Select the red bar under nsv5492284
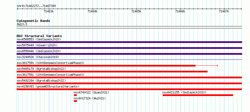Viewport: 250px width, 112px height. [x=129, y=83]
